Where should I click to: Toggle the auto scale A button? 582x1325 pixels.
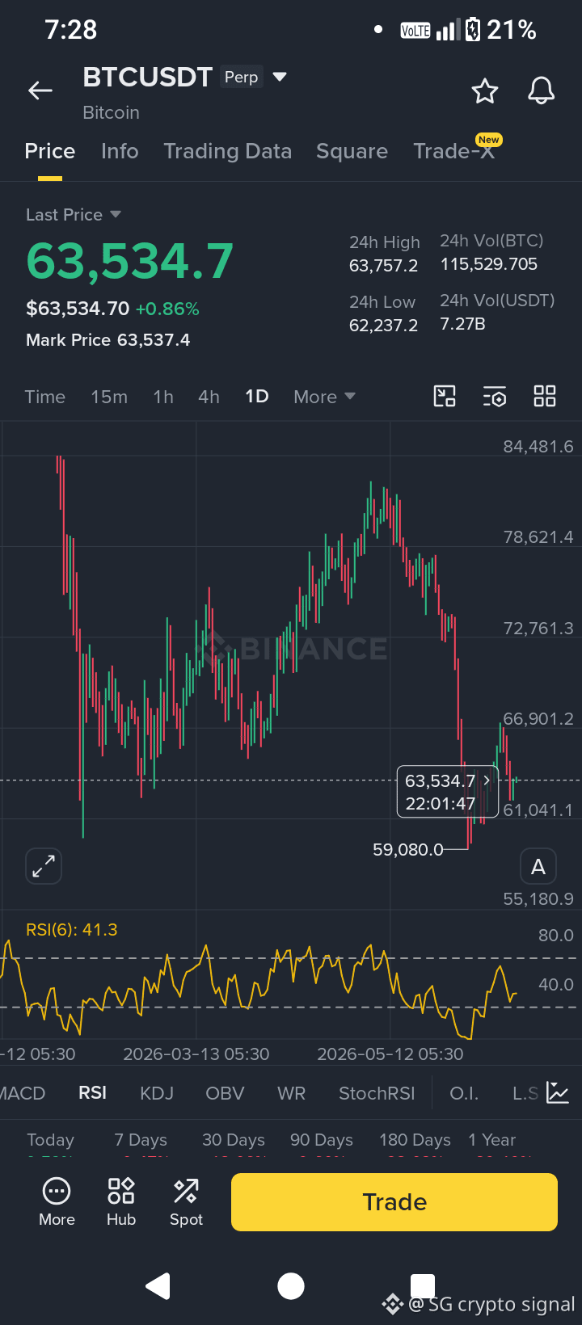click(x=538, y=867)
